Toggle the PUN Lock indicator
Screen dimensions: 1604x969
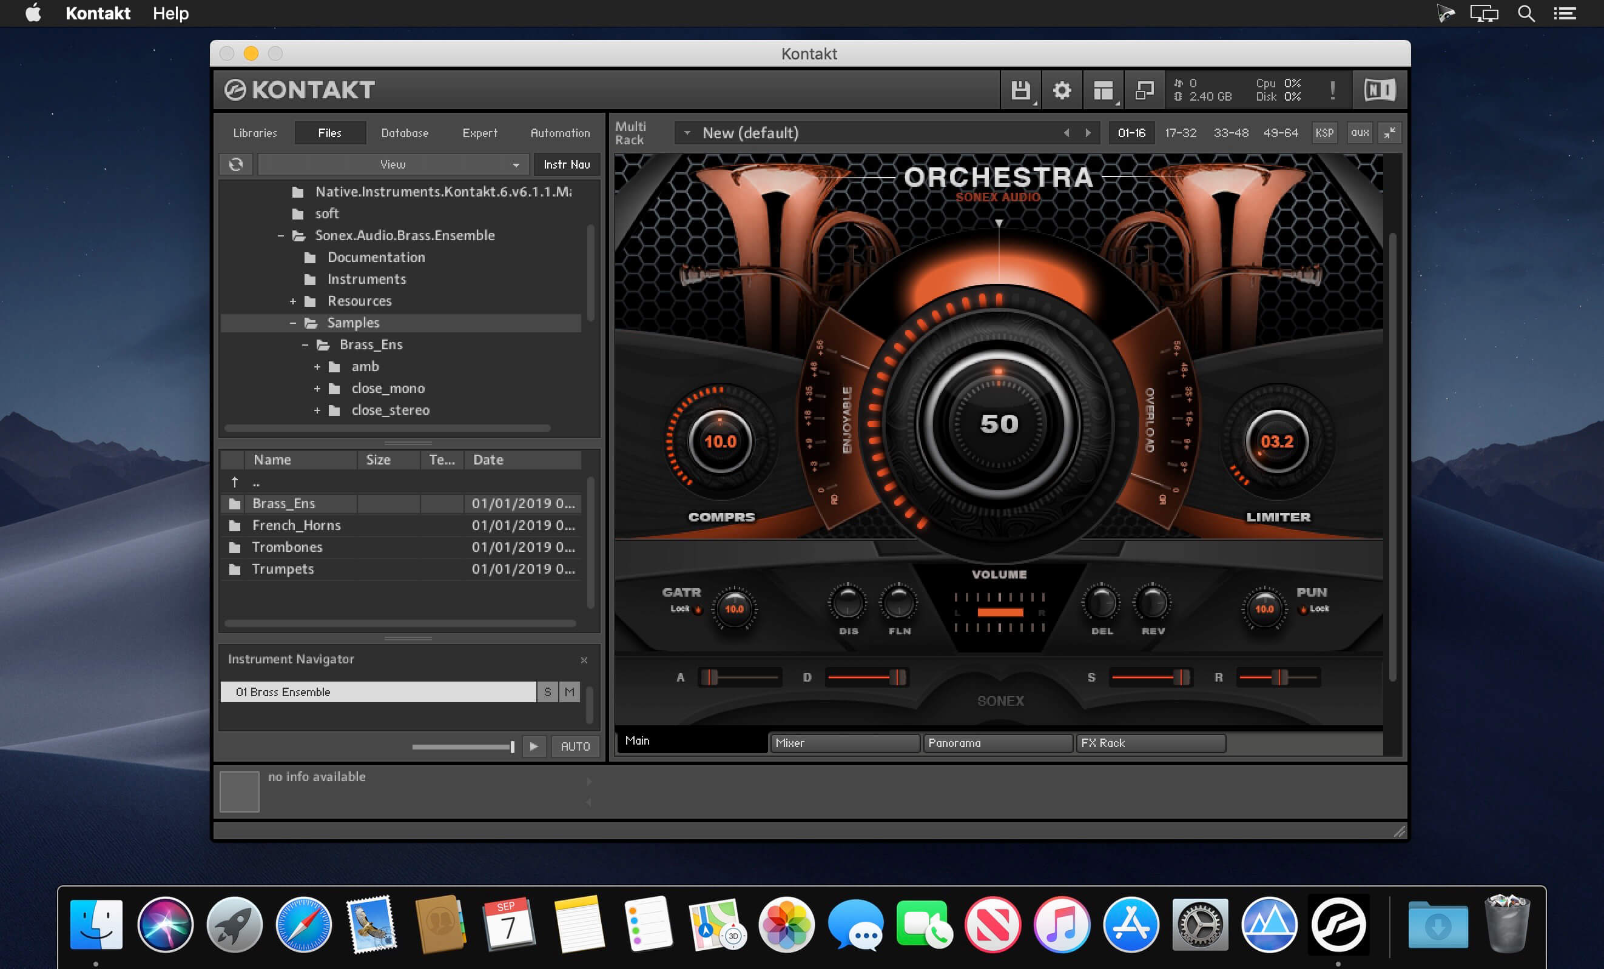[1303, 610]
